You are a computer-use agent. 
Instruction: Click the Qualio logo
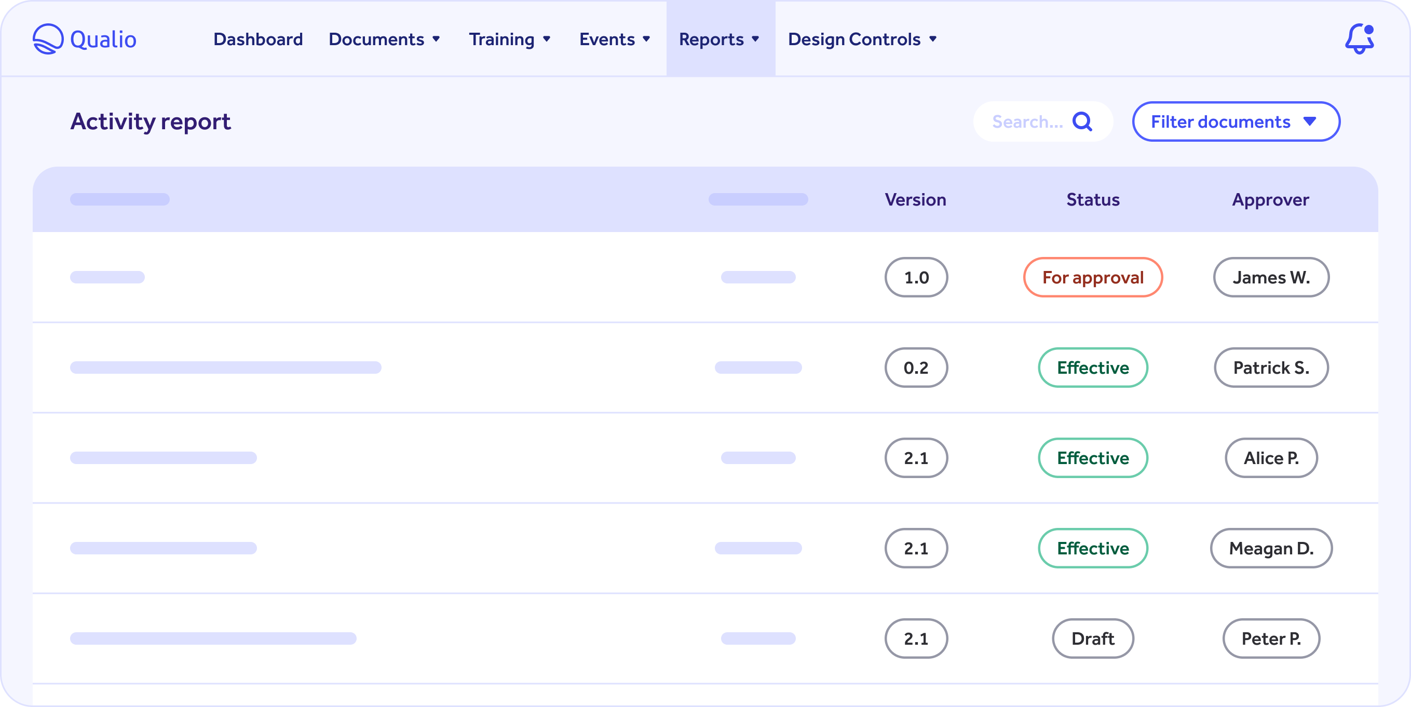[x=84, y=38]
